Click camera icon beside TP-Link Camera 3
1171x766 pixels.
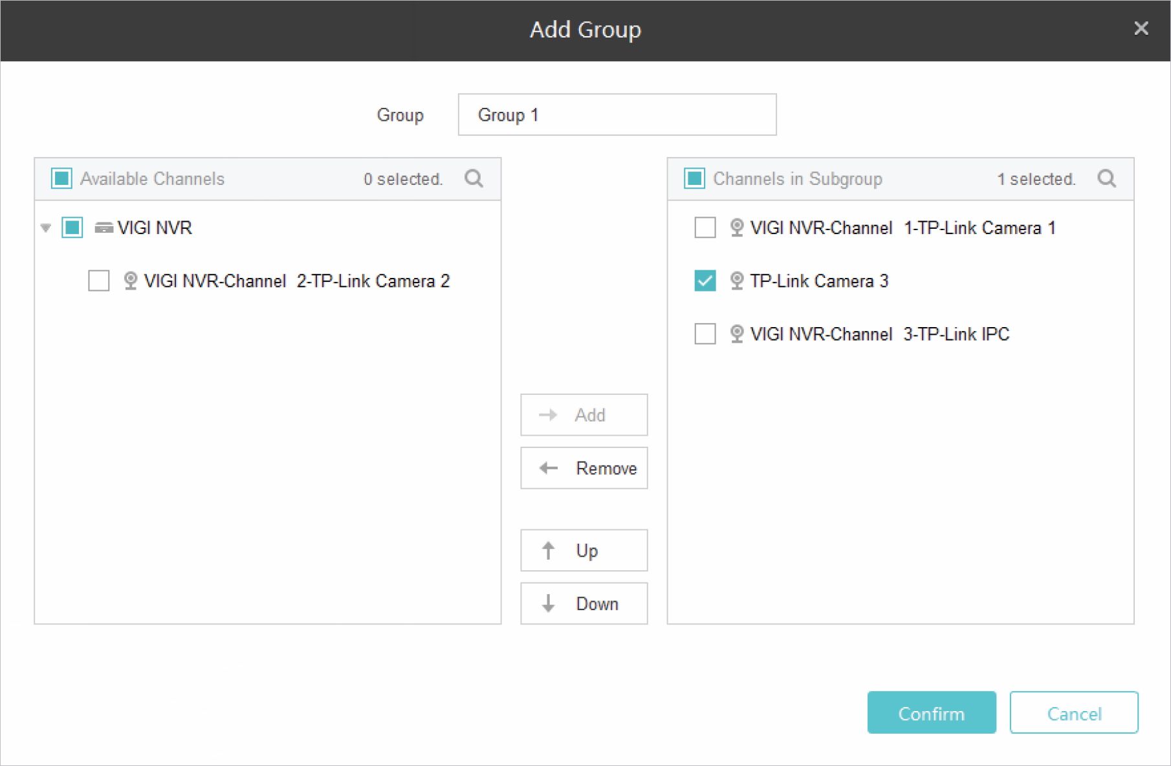(736, 281)
